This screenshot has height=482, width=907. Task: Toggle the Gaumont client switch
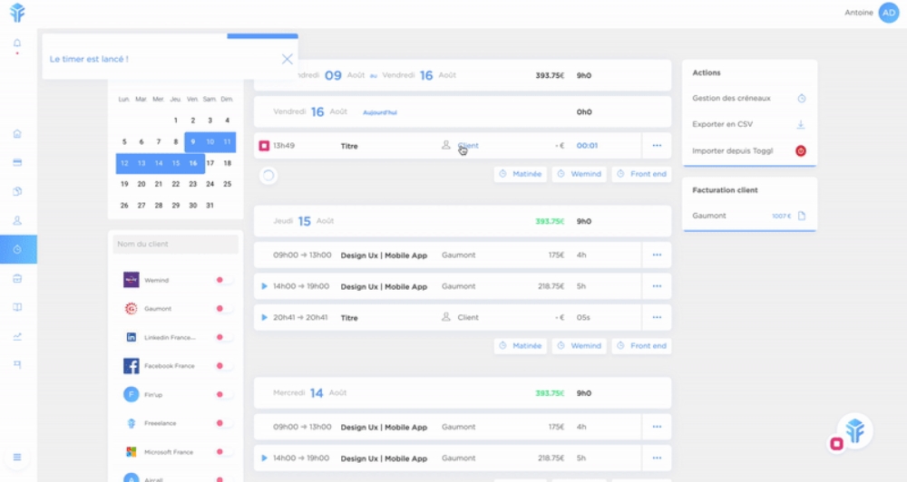click(222, 309)
